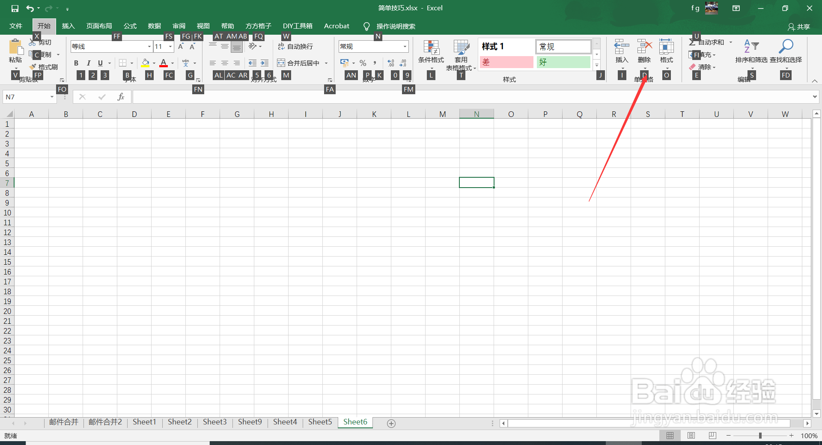Open the 文件 (File) tab

pyautogui.click(x=16, y=26)
